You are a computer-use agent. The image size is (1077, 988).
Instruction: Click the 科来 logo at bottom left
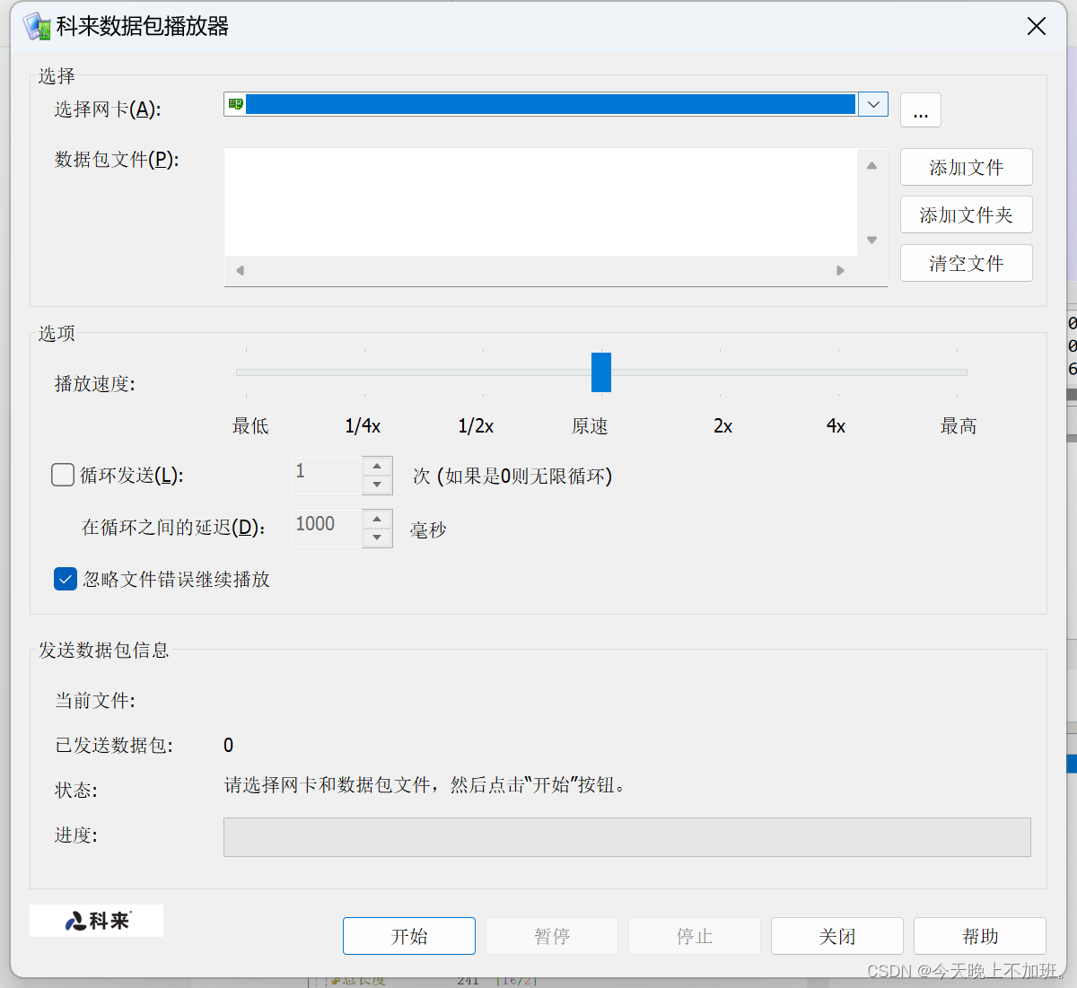coord(97,921)
